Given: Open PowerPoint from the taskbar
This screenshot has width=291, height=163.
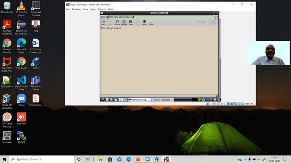Looking at the screenshot, I should coord(138,159).
